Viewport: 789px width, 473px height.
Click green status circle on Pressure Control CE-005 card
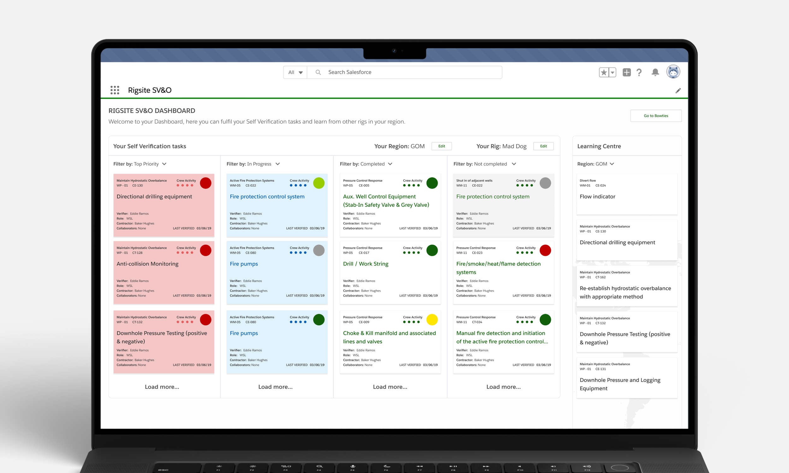(432, 183)
